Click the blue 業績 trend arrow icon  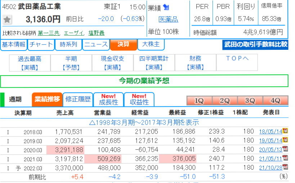166,8
